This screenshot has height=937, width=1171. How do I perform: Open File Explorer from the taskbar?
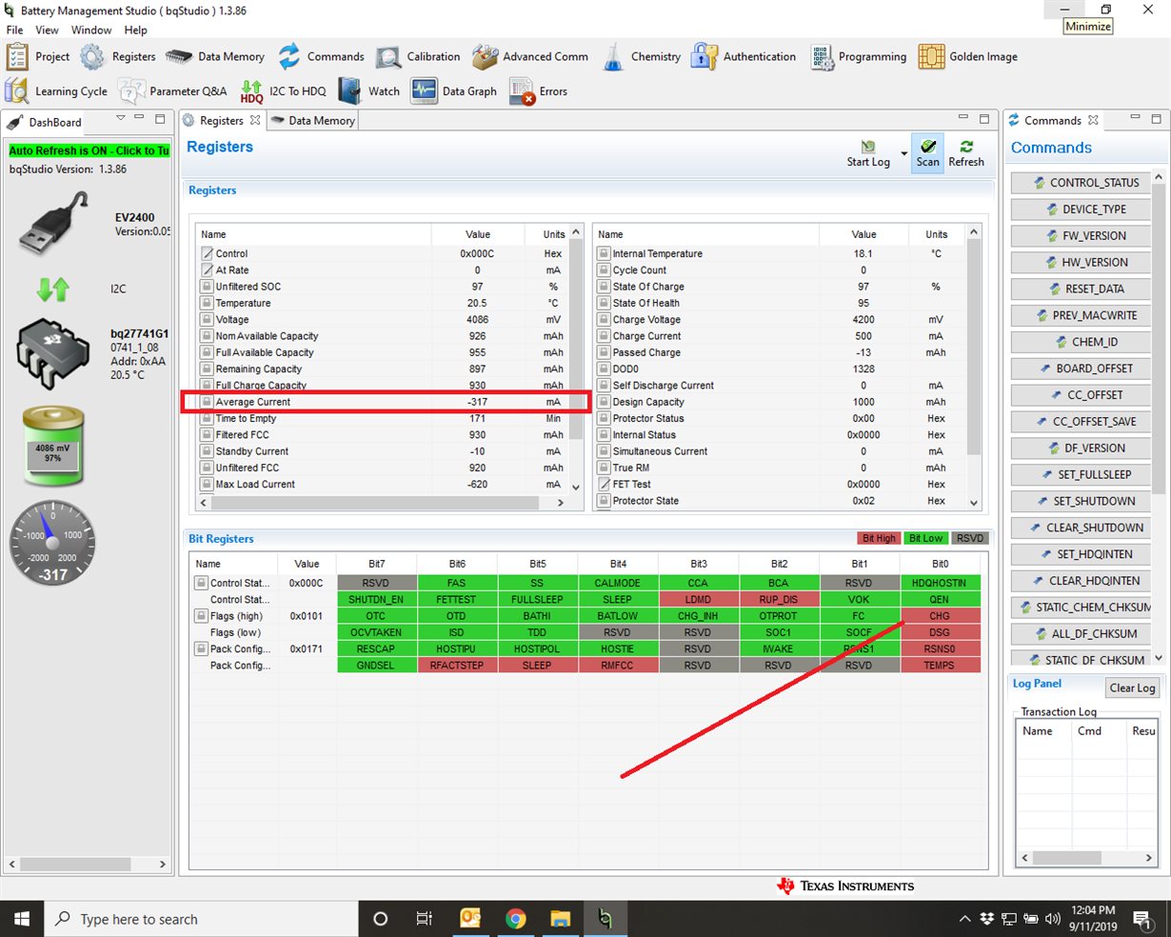click(560, 919)
